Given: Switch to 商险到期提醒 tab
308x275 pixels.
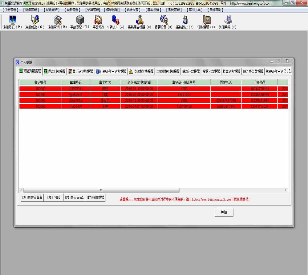Looking at the screenshot, I should click(30, 71).
